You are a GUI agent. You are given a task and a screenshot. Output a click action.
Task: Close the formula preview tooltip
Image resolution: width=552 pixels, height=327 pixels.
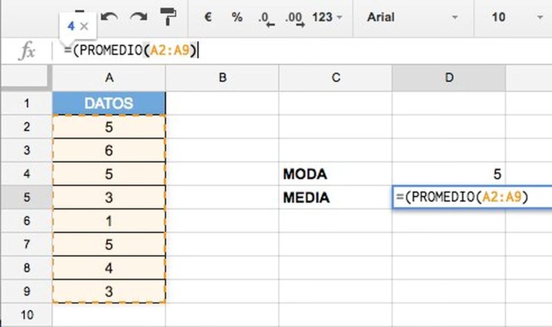pos(84,26)
